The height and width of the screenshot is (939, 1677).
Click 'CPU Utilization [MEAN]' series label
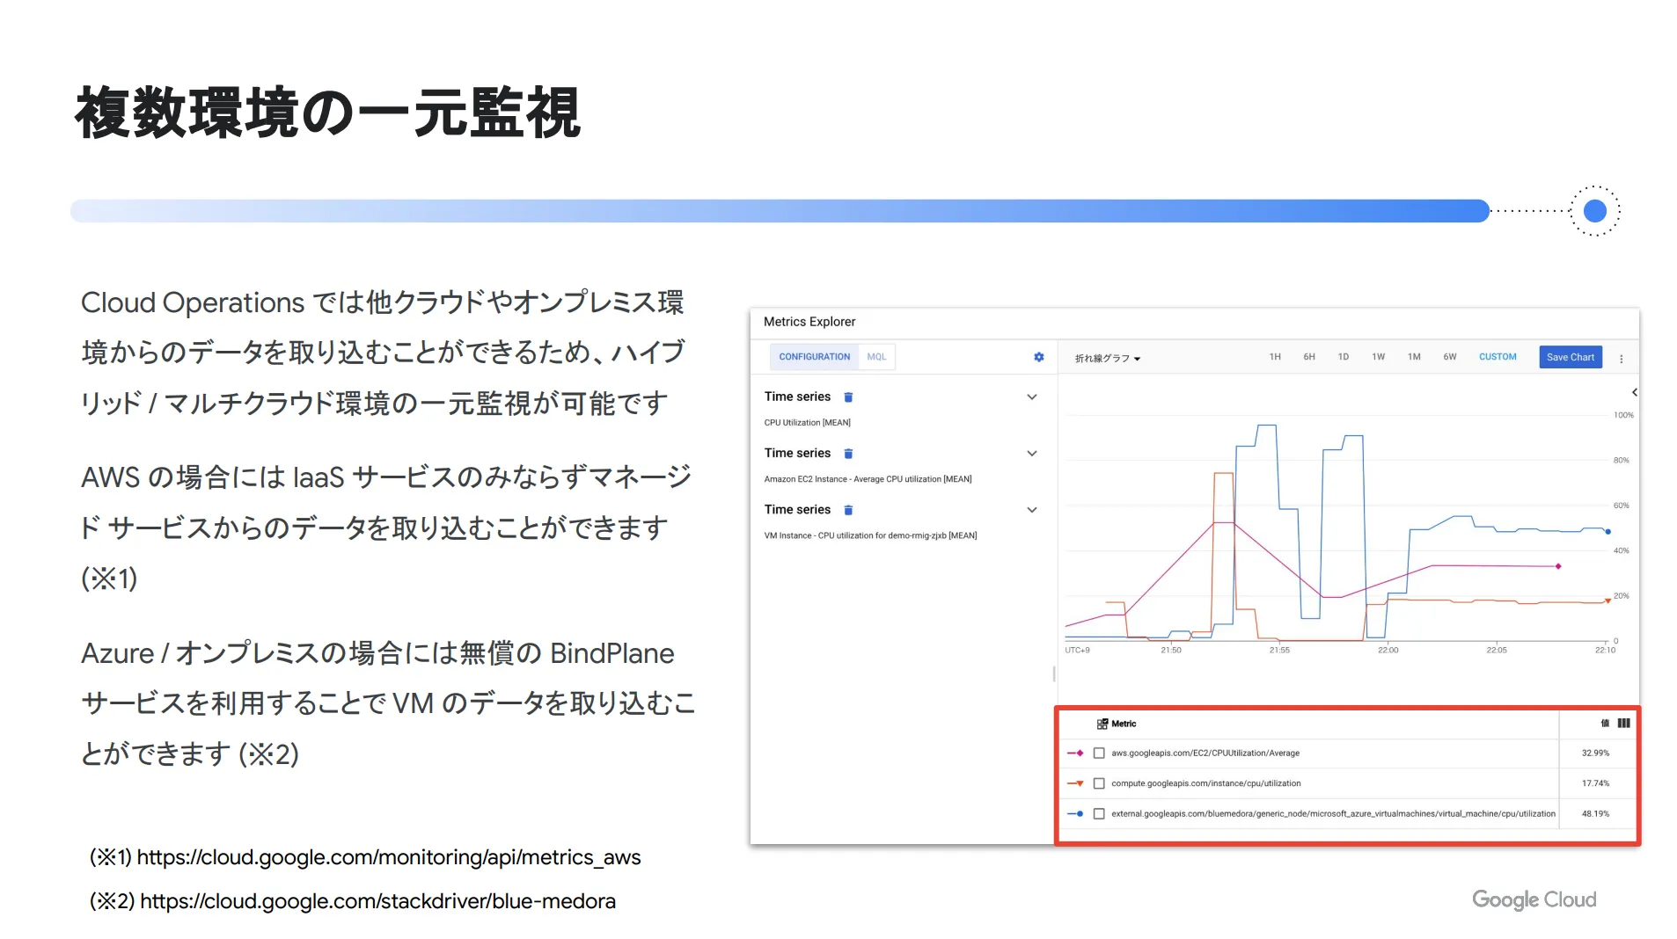(807, 423)
